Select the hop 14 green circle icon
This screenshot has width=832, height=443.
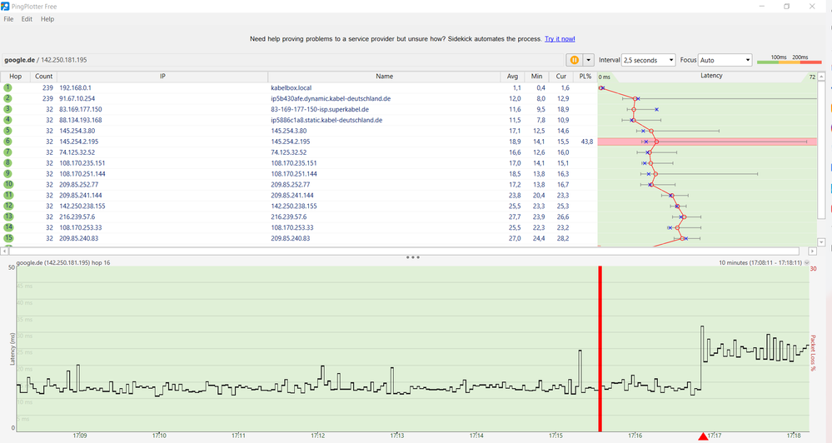8,227
